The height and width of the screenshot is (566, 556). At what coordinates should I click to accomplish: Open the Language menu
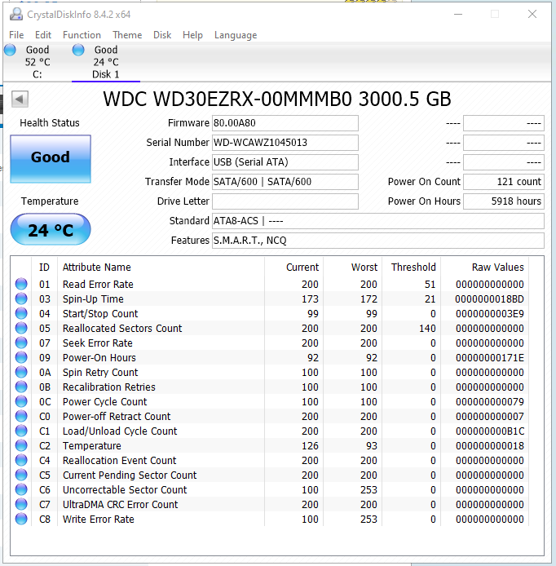pos(235,35)
